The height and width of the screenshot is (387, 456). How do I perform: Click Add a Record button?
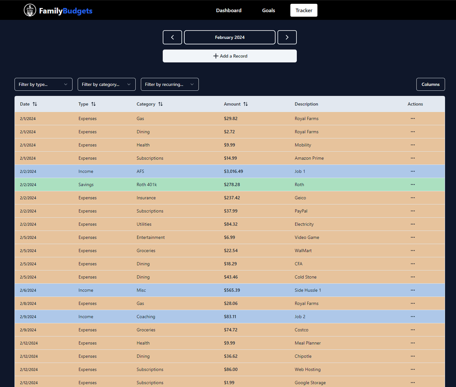(230, 56)
